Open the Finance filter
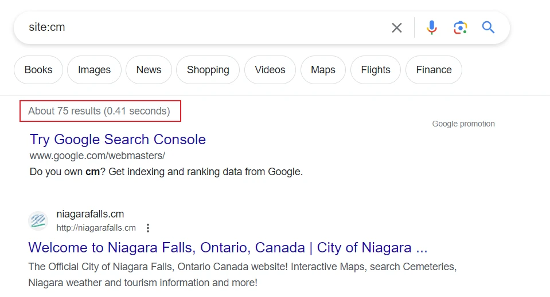Screen dimensions: 550x297 pos(434,70)
